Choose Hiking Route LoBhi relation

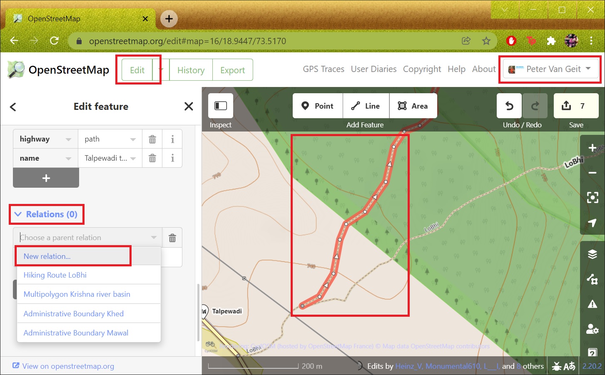pos(89,275)
